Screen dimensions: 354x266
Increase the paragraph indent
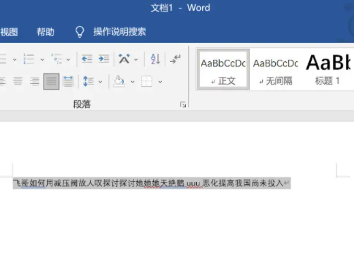(103, 59)
